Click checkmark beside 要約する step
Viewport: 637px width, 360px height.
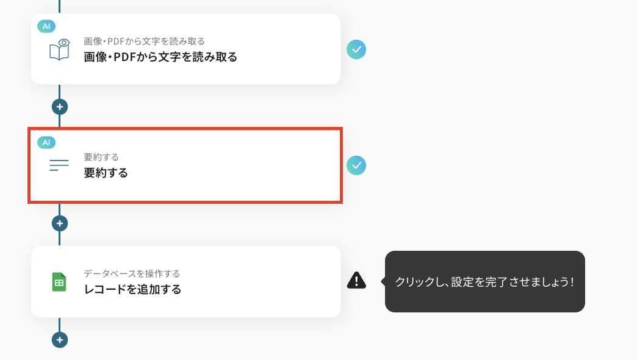point(356,165)
